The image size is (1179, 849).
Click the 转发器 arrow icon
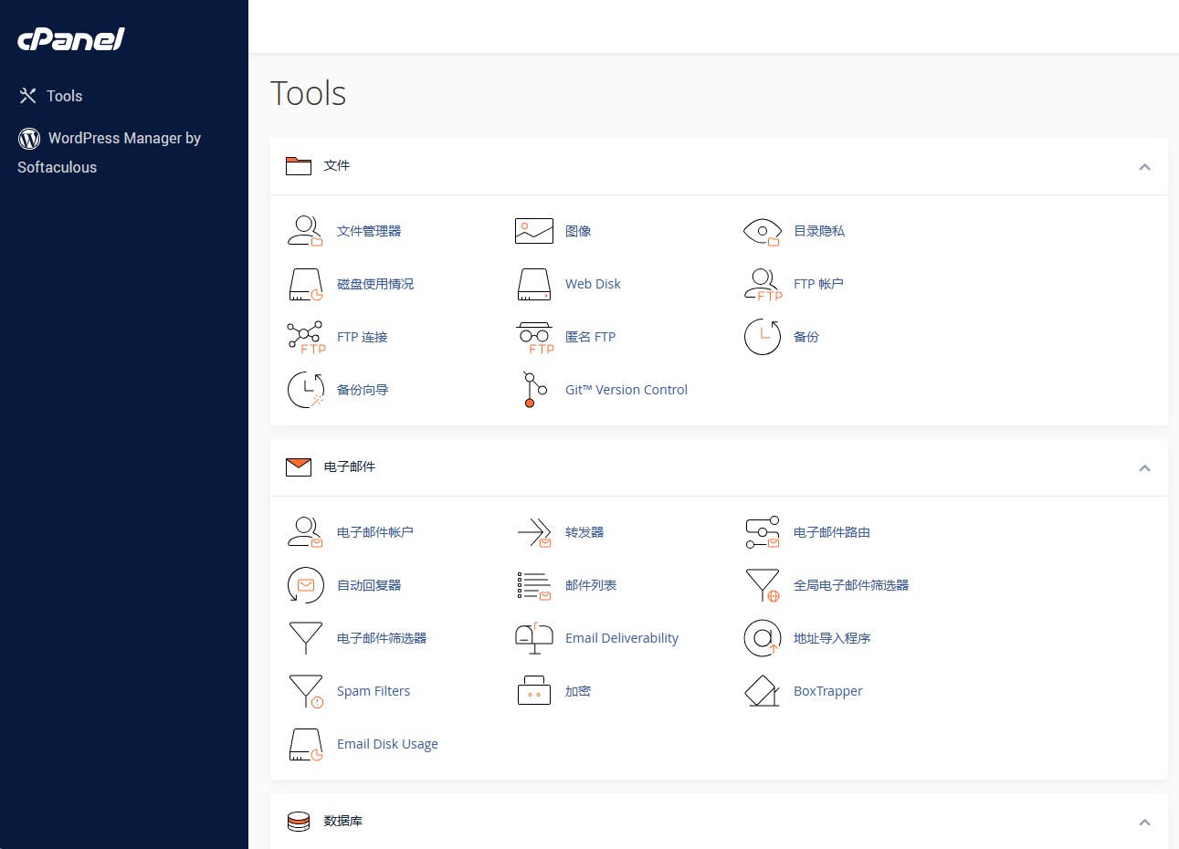(x=534, y=532)
